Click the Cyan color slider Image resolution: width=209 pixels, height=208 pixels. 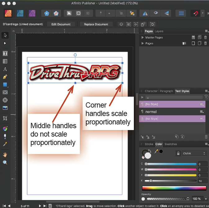coord(171,164)
